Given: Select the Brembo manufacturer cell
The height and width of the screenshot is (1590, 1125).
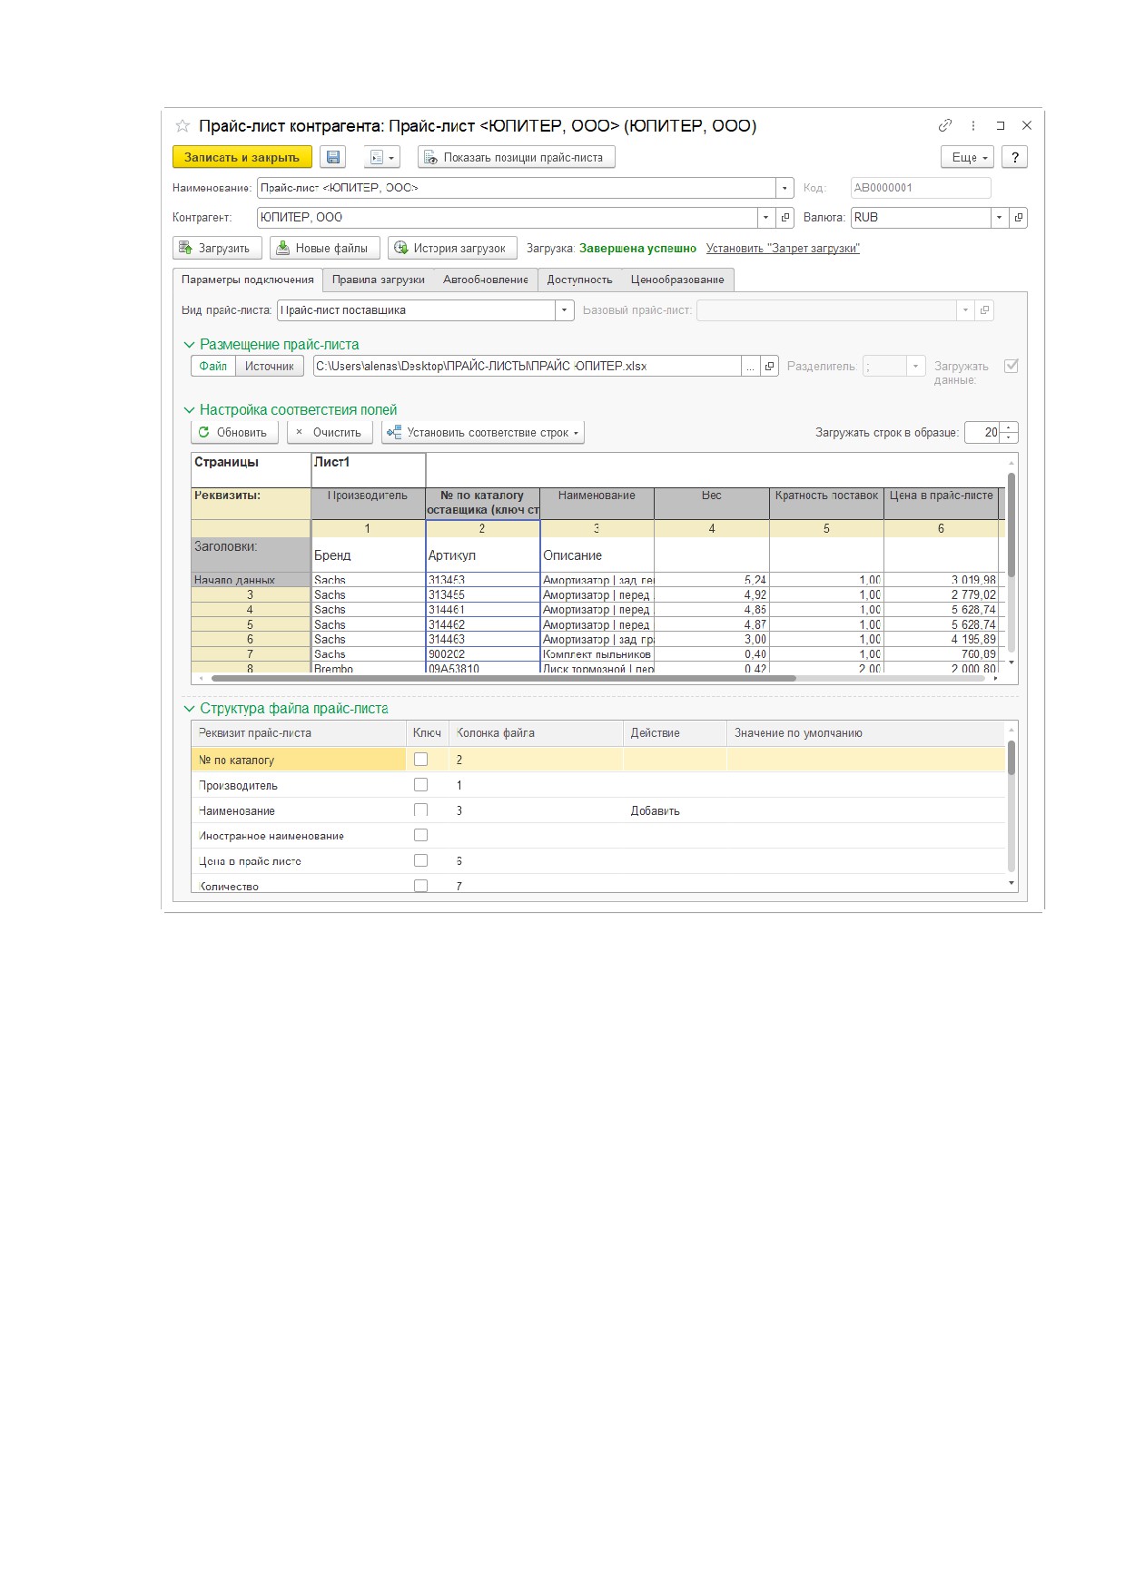Looking at the screenshot, I should [x=368, y=668].
